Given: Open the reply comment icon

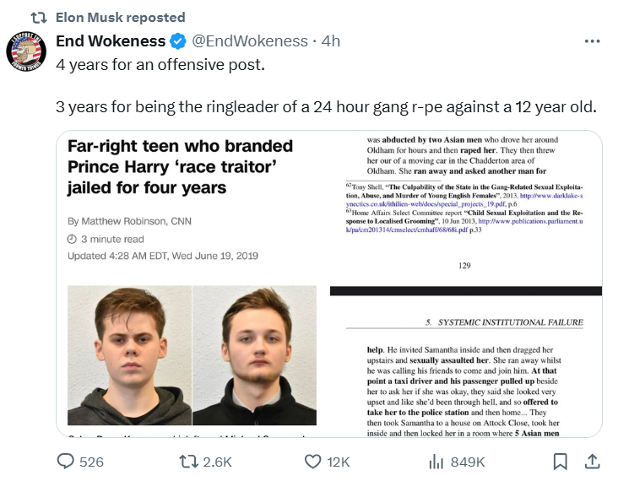Looking at the screenshot, I should point(65,462).
